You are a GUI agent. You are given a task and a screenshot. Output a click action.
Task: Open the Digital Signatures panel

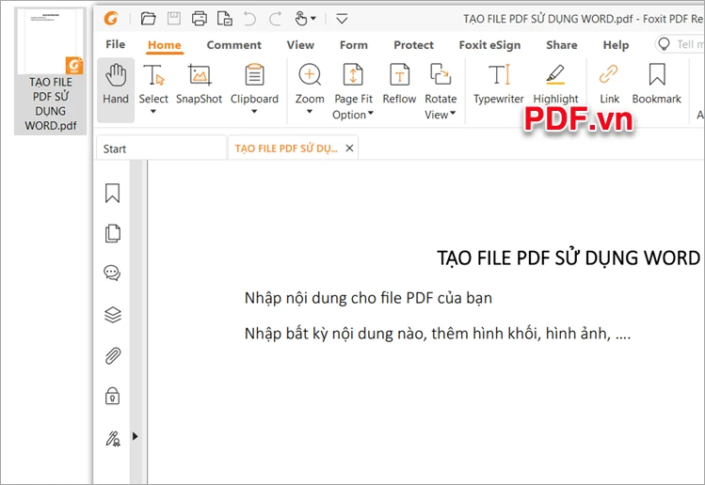pyautogui.click(x=112, y=438)
